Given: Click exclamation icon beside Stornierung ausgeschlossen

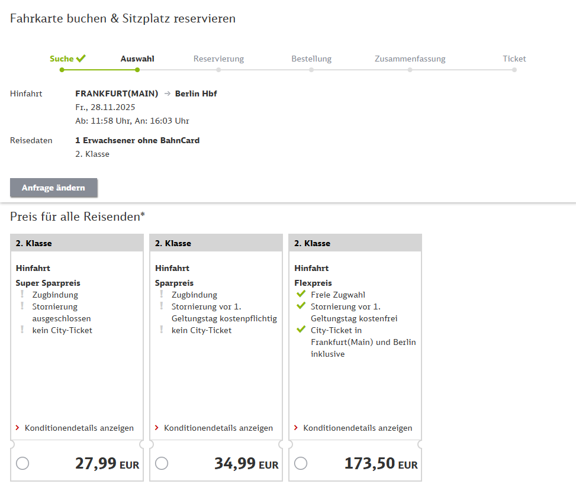Looking at the screenshot, I should tap(22, 306).
